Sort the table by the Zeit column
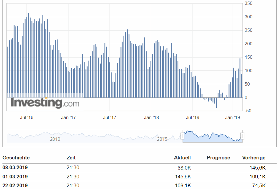The width and height of the screenshot is (280, 190). 71,158
